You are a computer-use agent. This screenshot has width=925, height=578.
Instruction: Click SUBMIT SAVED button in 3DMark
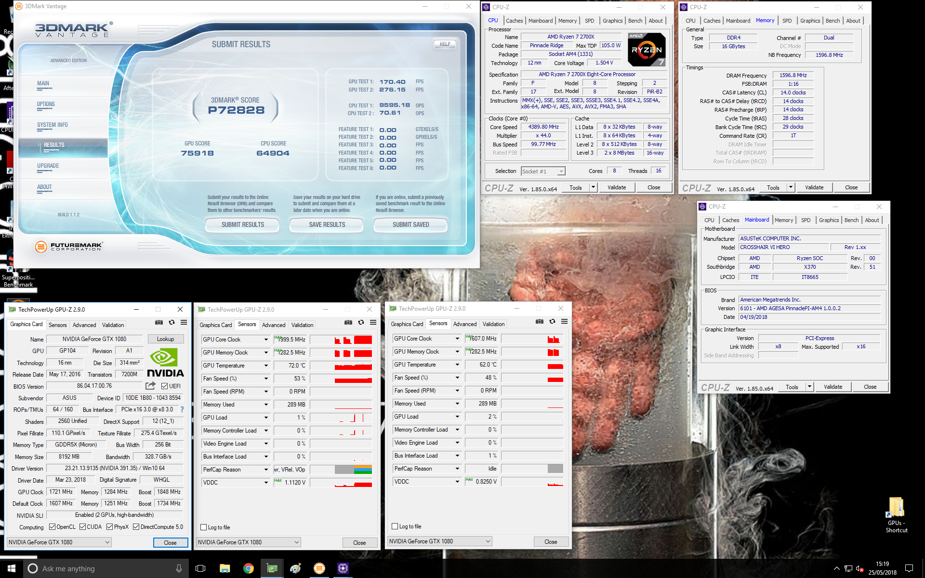click(x=410, y=225)
